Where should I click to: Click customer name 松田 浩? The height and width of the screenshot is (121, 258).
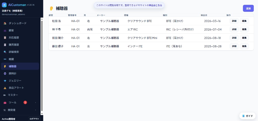coord(56,21)
